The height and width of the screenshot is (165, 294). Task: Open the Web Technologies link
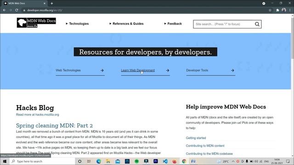click(x=68, y=70)
